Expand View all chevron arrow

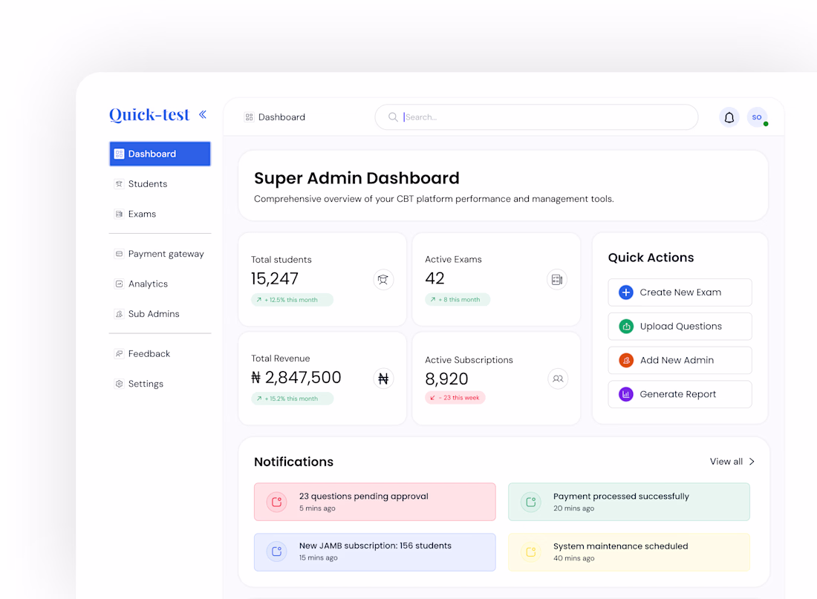click(x=752, y=462)
